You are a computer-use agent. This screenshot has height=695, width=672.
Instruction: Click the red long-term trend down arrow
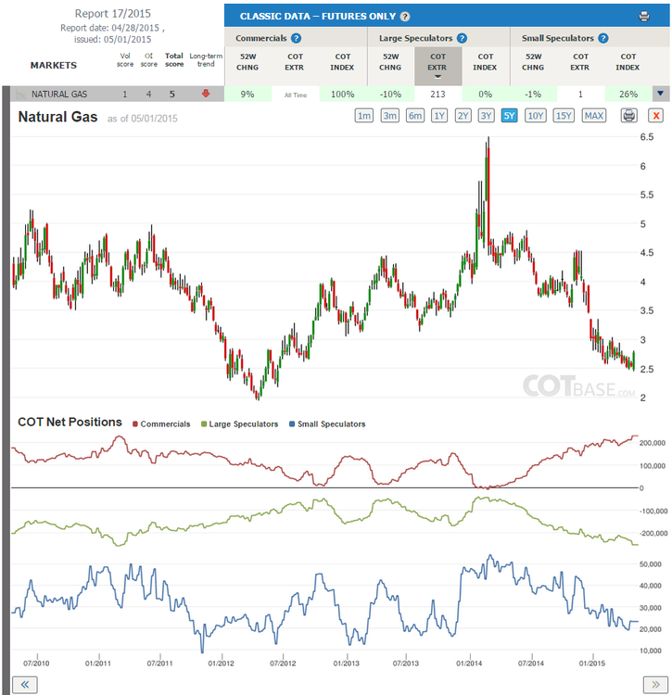coord(206,94)
